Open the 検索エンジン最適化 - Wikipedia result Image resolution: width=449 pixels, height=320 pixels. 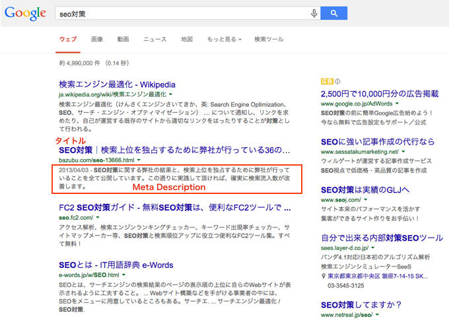(117, 84)
